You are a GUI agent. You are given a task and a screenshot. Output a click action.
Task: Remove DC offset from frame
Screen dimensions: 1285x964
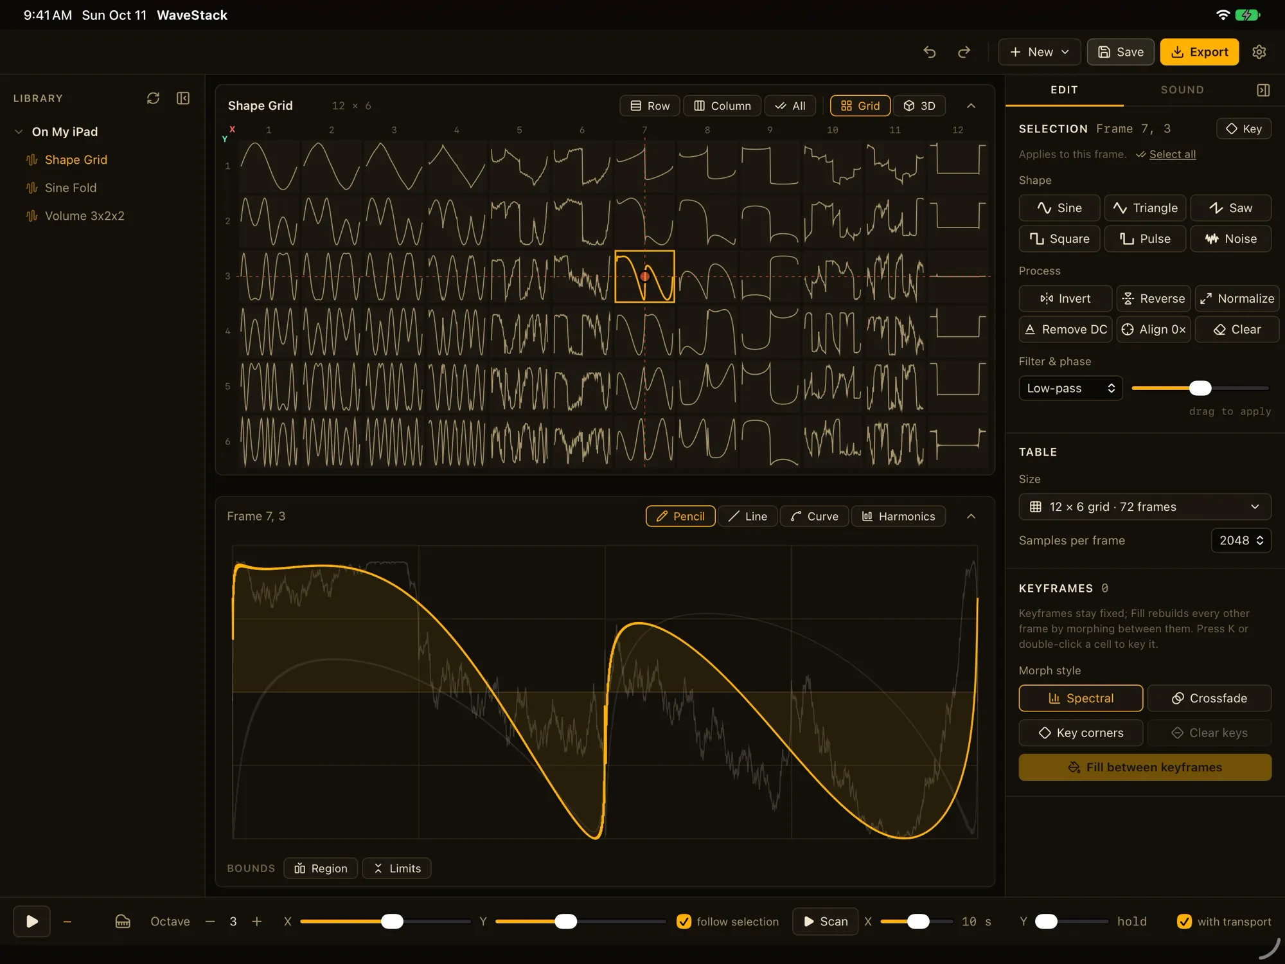[x=1065, y=329]
